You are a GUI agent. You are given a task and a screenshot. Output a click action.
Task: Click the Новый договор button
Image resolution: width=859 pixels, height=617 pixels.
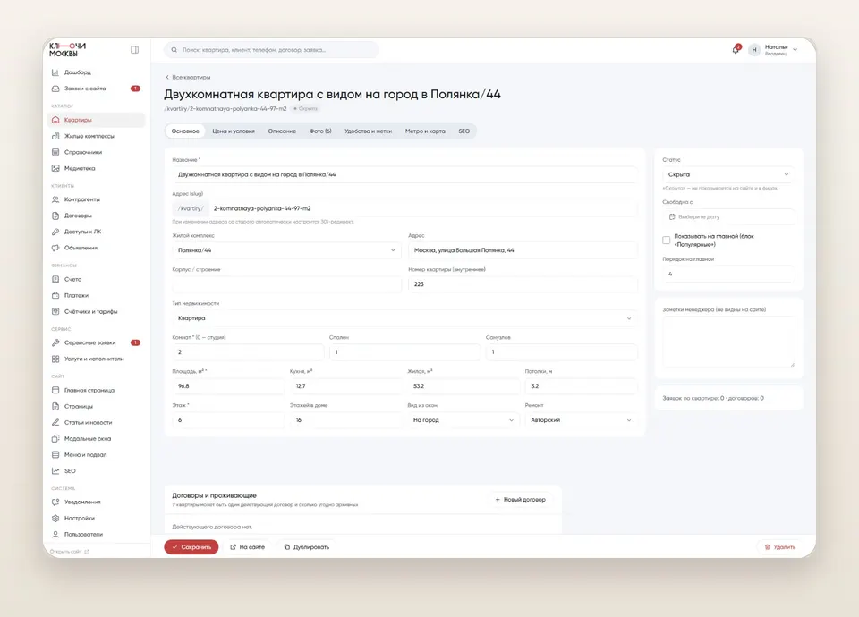(x=521, y=500)
